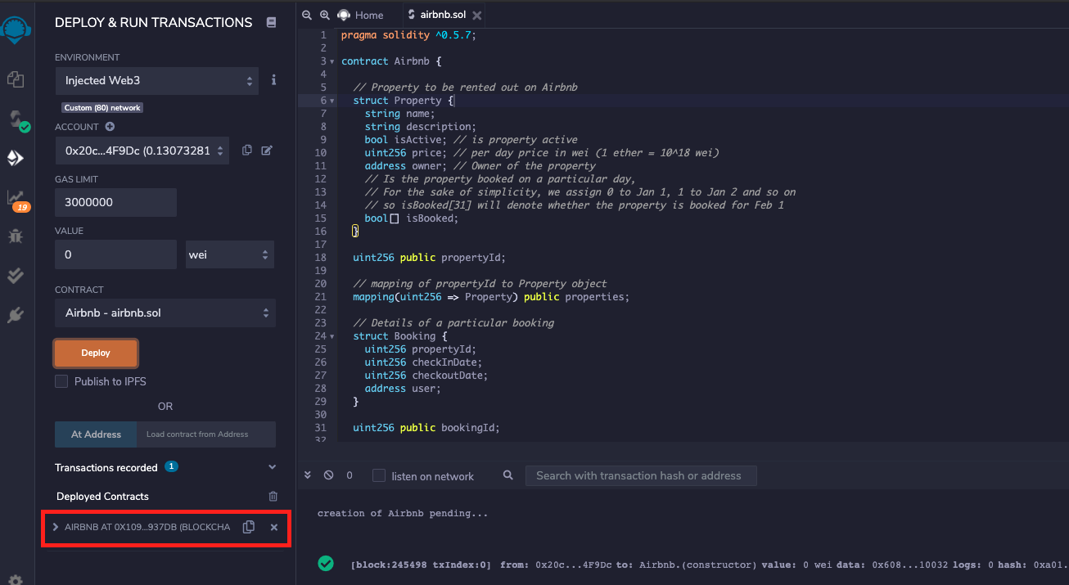Image resolution: width=1069 pixels, height=585 pixels.
Task: Open the Debugger bug icon in sidebar
Action: pos(16,236)
